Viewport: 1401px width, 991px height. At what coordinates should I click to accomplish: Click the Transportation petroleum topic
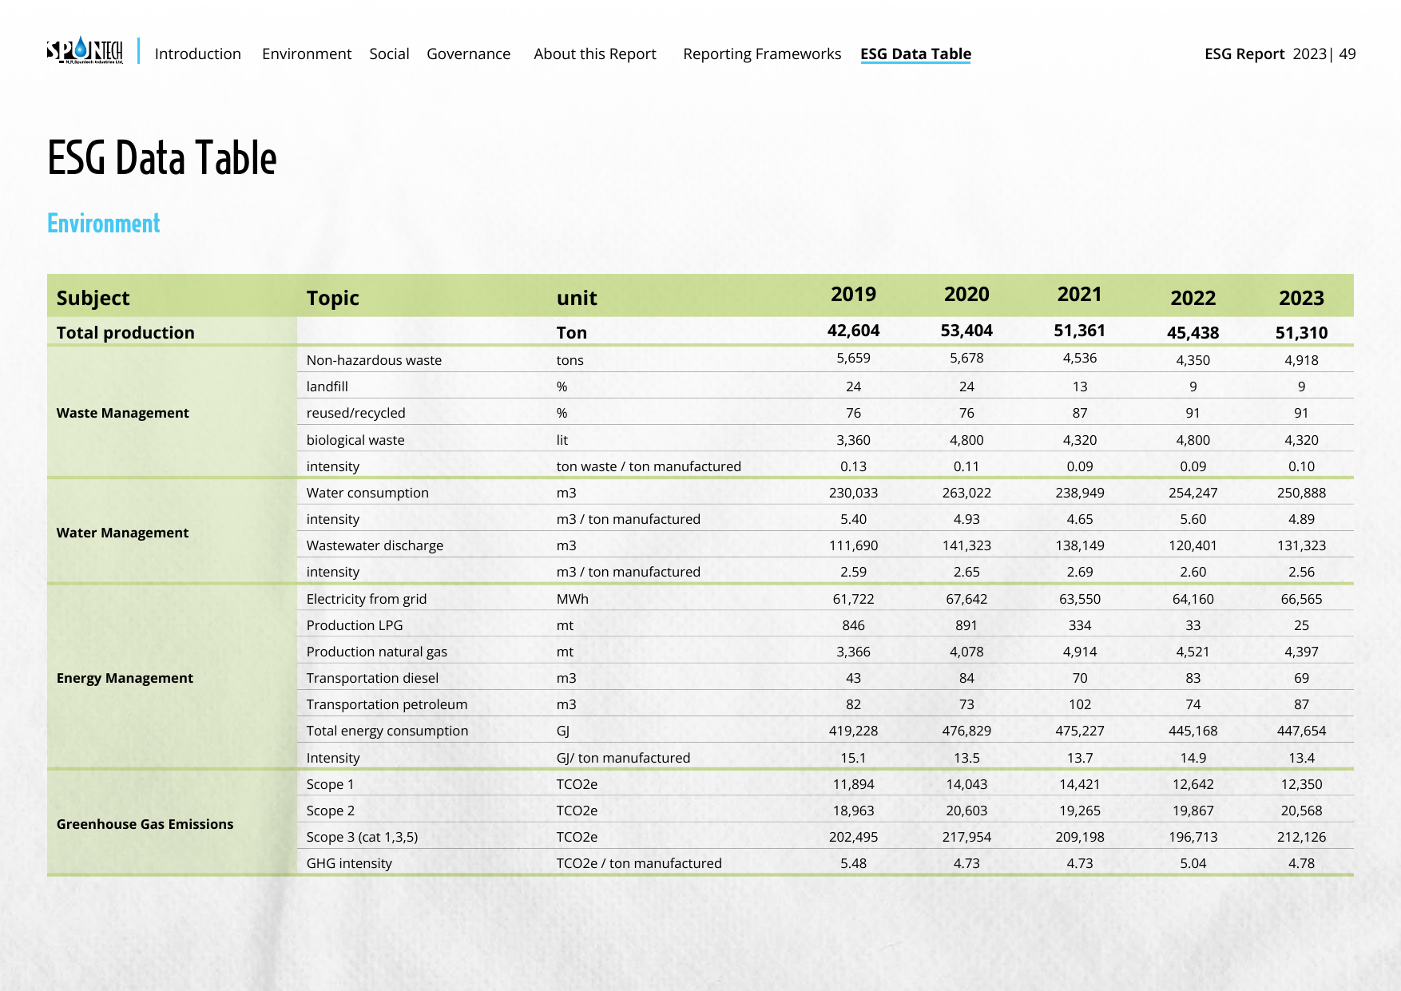coord(387,704)
